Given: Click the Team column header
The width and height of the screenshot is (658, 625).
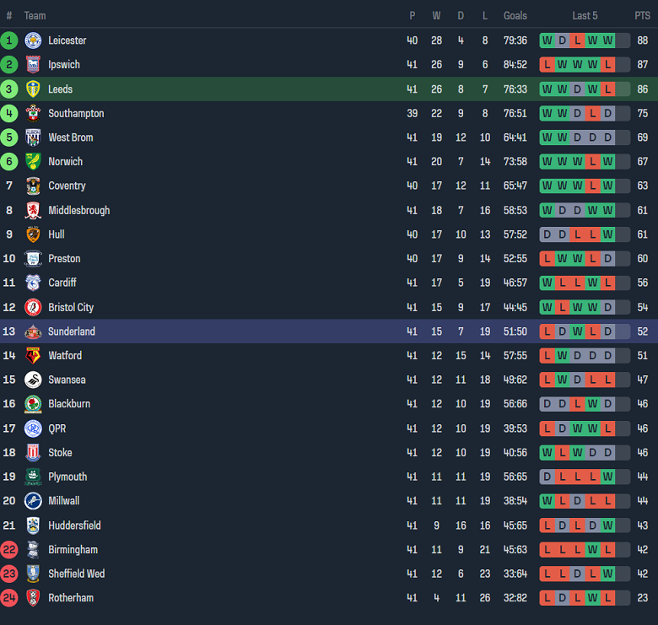Looking at the screenshot, I should pos(35,16).
